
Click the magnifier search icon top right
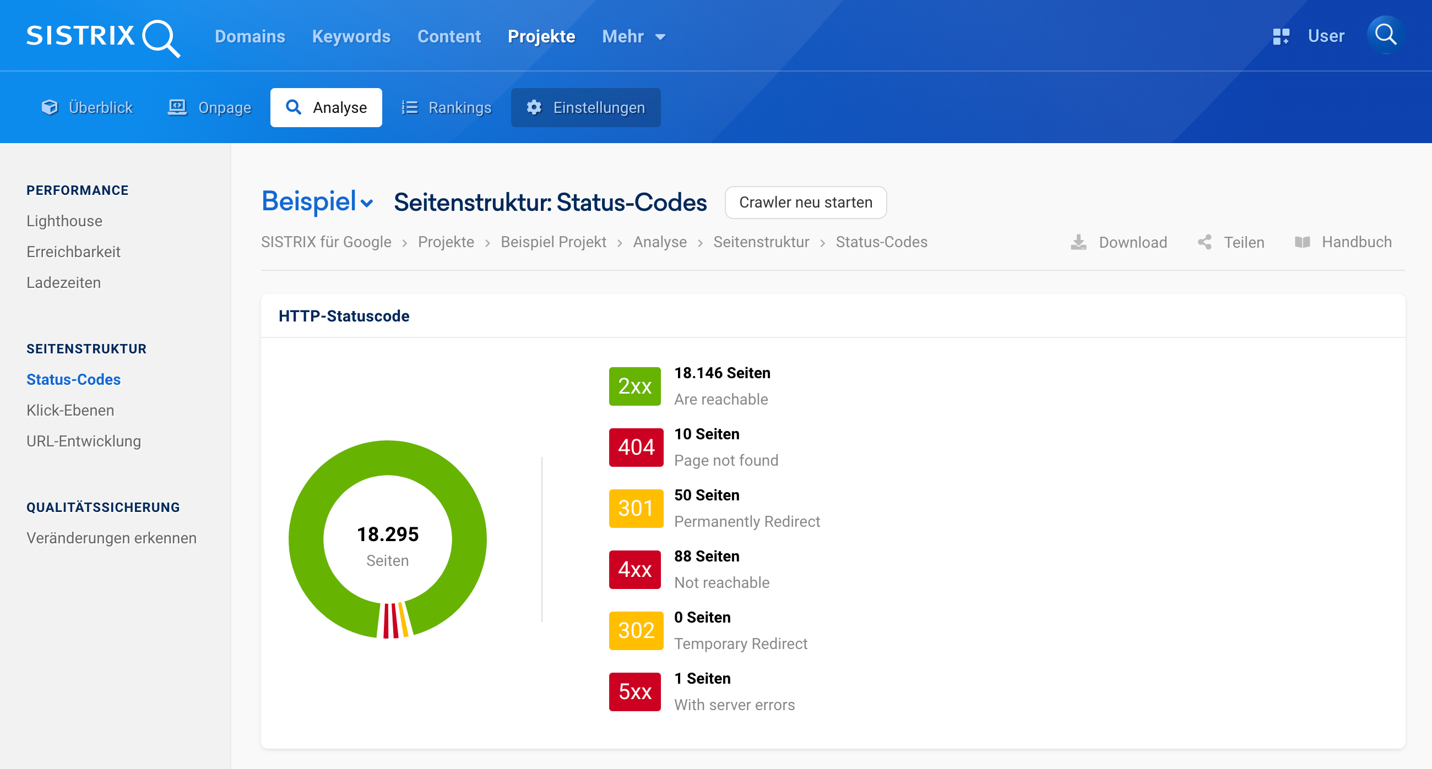tap(1385, 35)
